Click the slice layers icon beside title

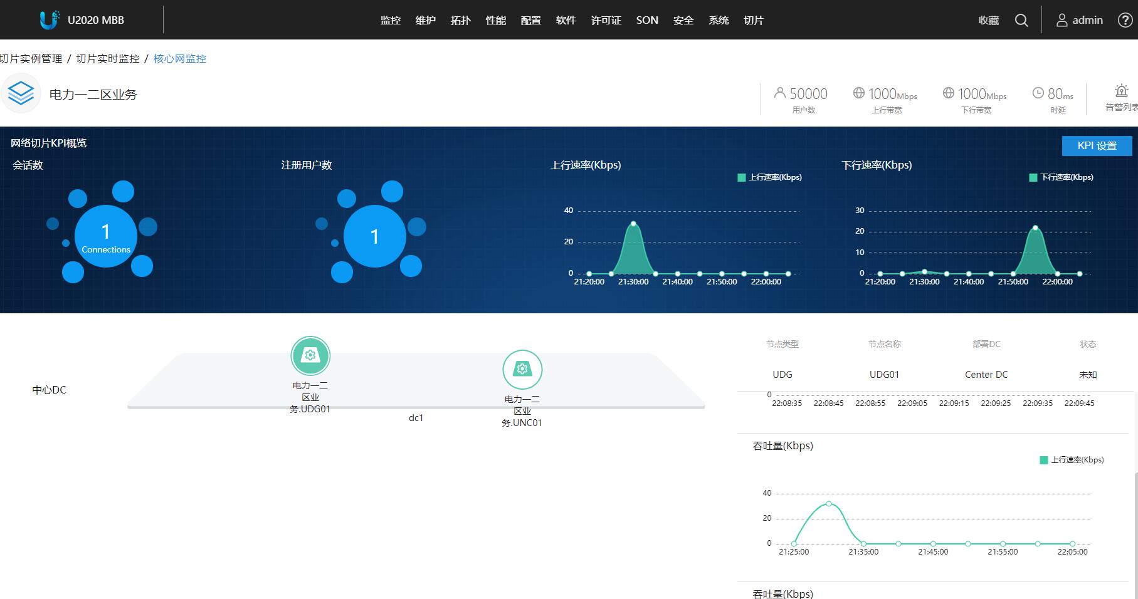click(21, 93)
